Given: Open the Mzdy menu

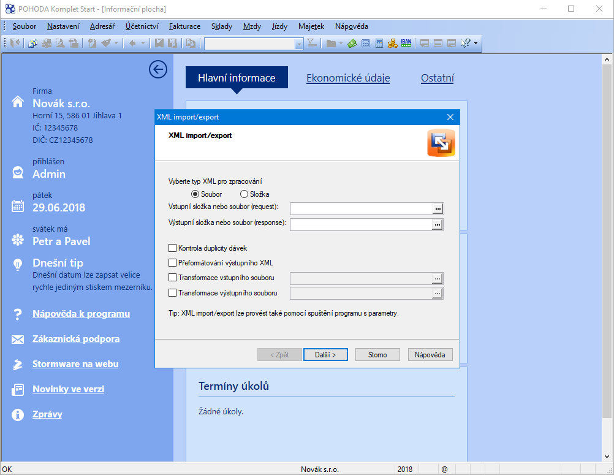Looking at the screenshot, I should [x=252, y=26].
